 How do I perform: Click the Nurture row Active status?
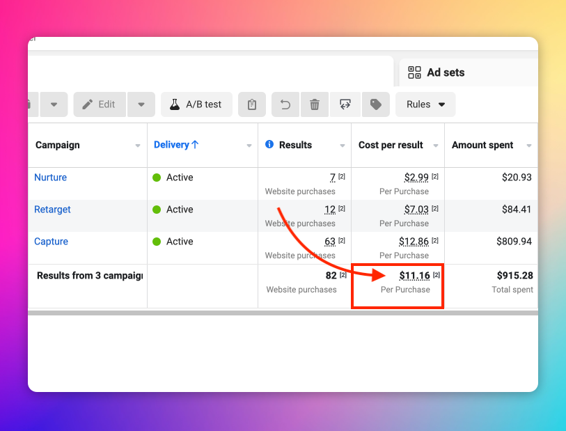173,178
